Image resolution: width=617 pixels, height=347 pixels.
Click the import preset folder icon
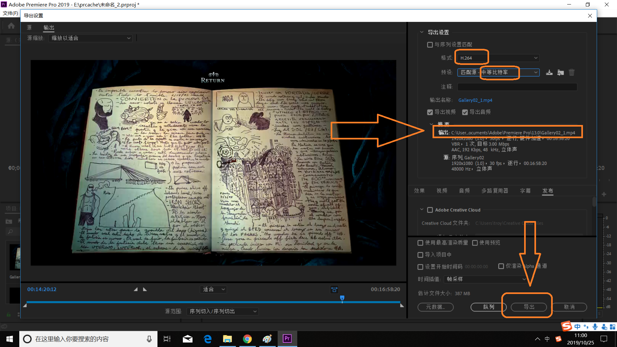tap(560, 72)
